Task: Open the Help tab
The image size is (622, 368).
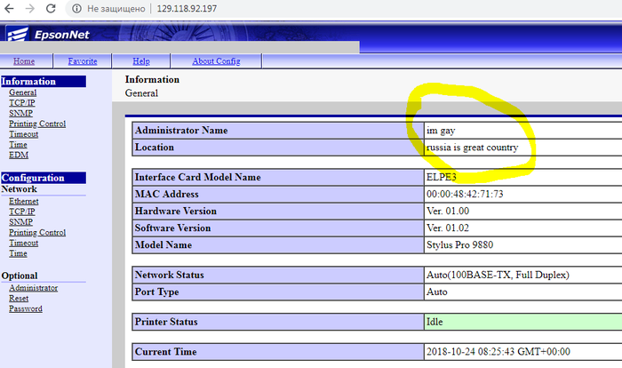Action: [140, 61]
